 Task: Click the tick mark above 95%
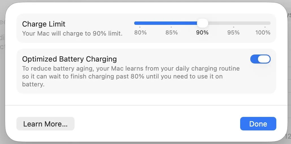[x=233, y=27]
